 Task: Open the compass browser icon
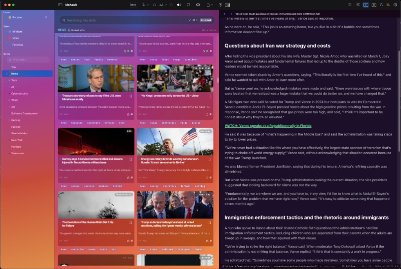point(220,5)
